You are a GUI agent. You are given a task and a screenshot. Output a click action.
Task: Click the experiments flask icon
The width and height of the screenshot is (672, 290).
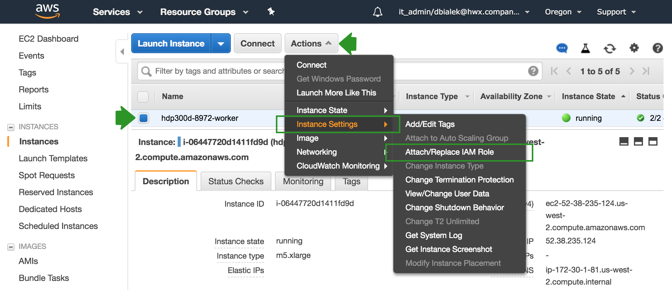click(x=585, y=48)
